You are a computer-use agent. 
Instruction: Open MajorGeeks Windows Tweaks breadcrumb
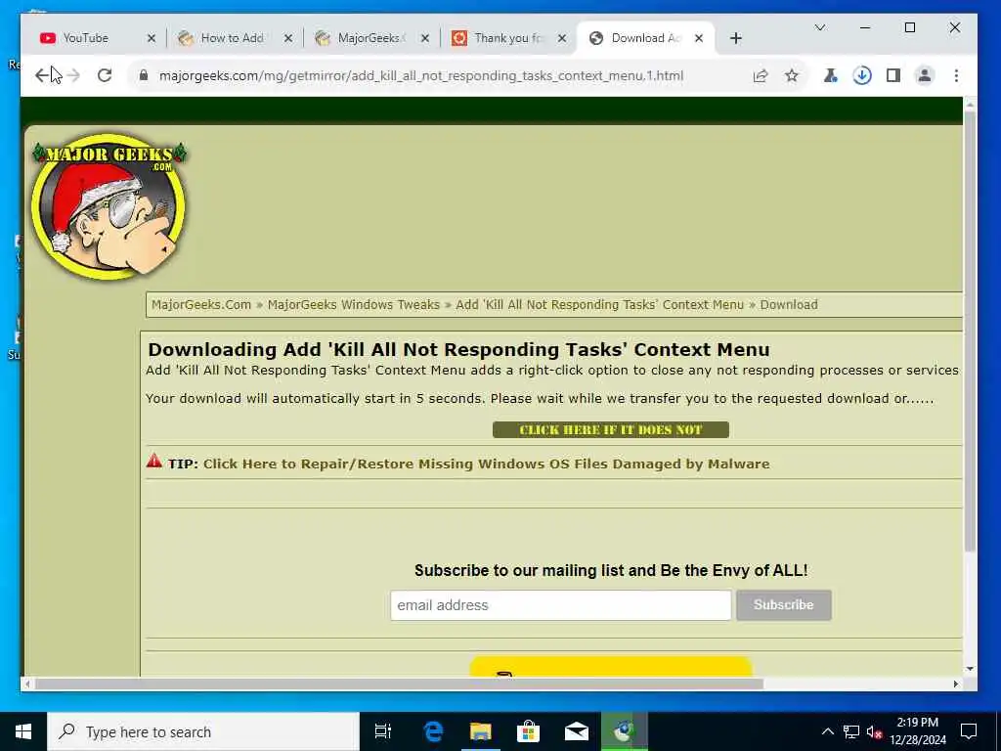coord(353,305)
